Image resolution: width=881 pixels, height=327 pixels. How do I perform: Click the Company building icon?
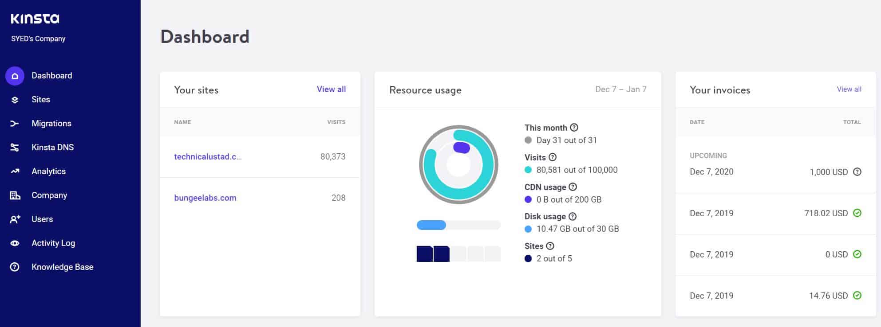click(x=15, y=195)
